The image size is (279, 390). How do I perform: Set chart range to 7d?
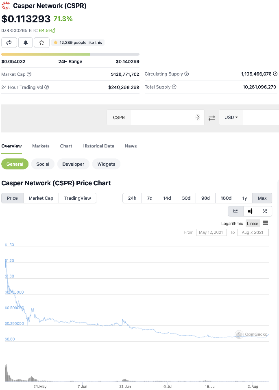tap(150, 198)
